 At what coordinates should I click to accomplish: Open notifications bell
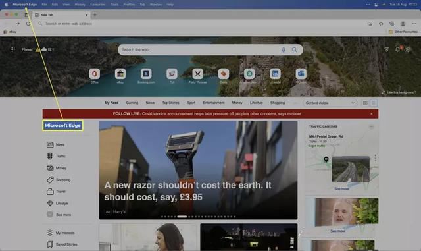tap(397, 49)
